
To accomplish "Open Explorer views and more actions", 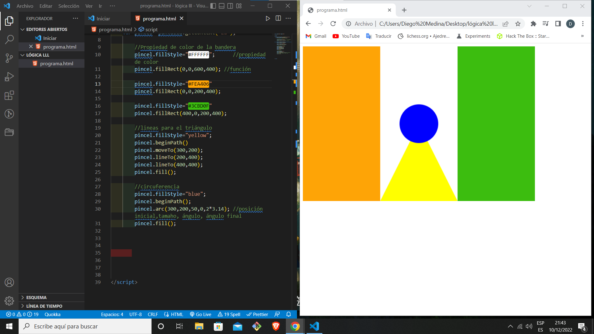I will [x=75, y=19].
